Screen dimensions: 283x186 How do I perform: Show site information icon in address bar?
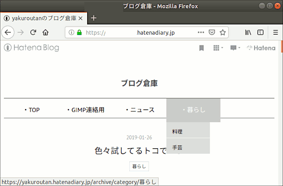coord(71,32)
